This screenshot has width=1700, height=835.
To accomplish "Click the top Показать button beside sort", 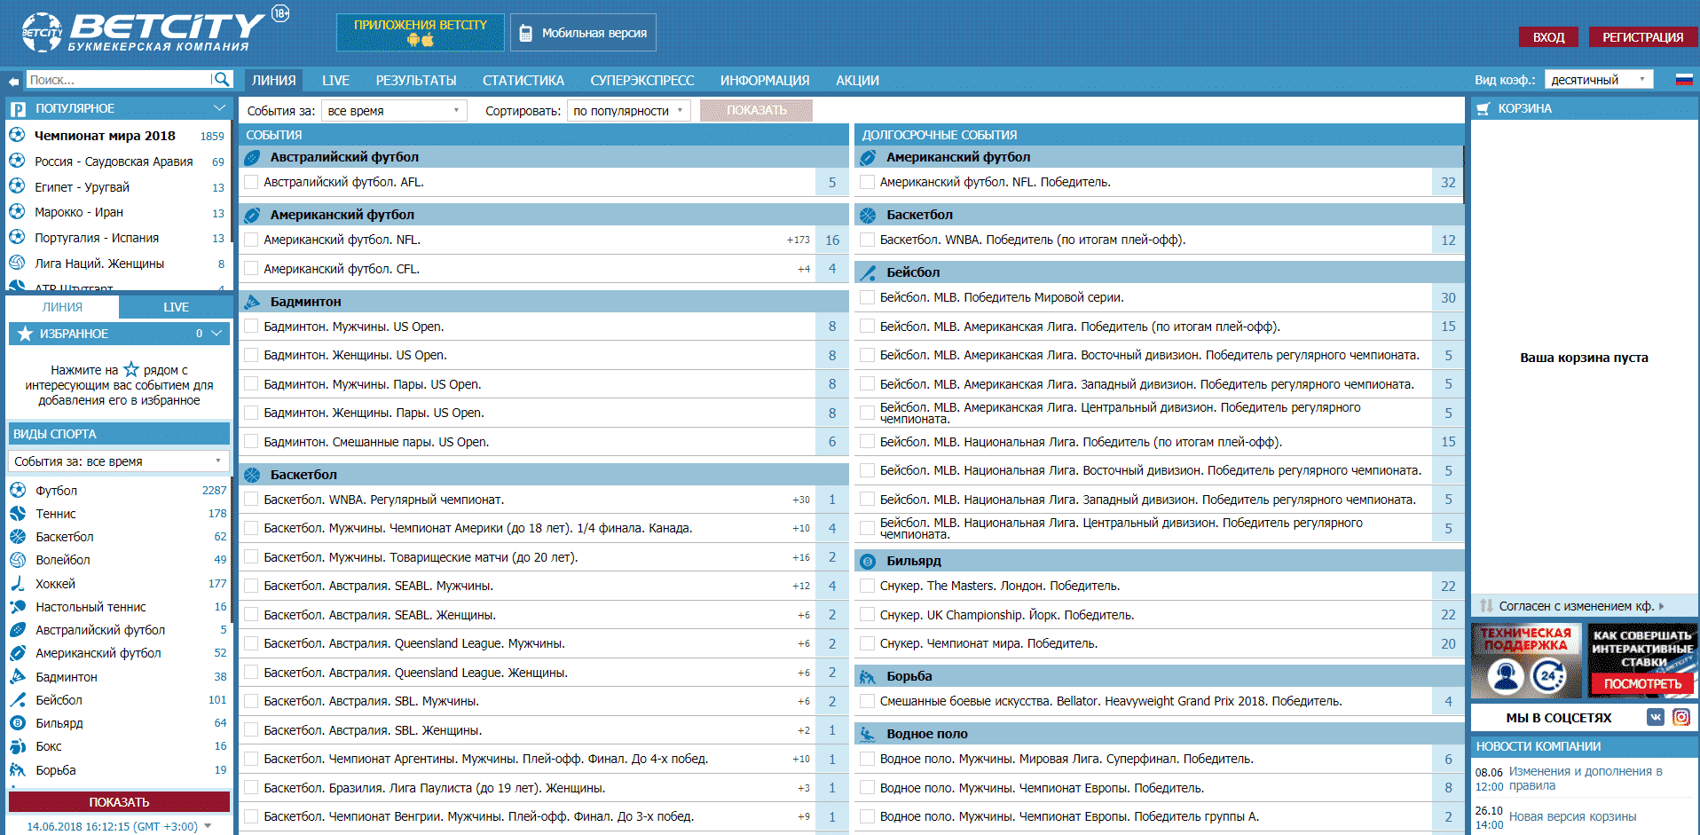I will (756, 110).
